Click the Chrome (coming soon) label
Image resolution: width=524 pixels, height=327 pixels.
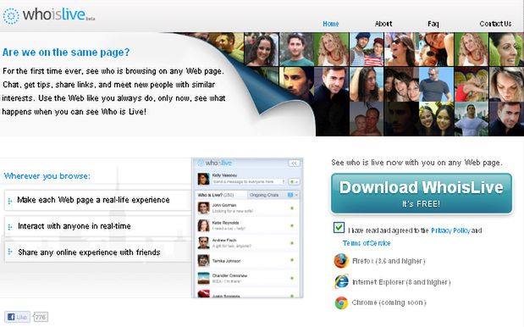point(389,302)
